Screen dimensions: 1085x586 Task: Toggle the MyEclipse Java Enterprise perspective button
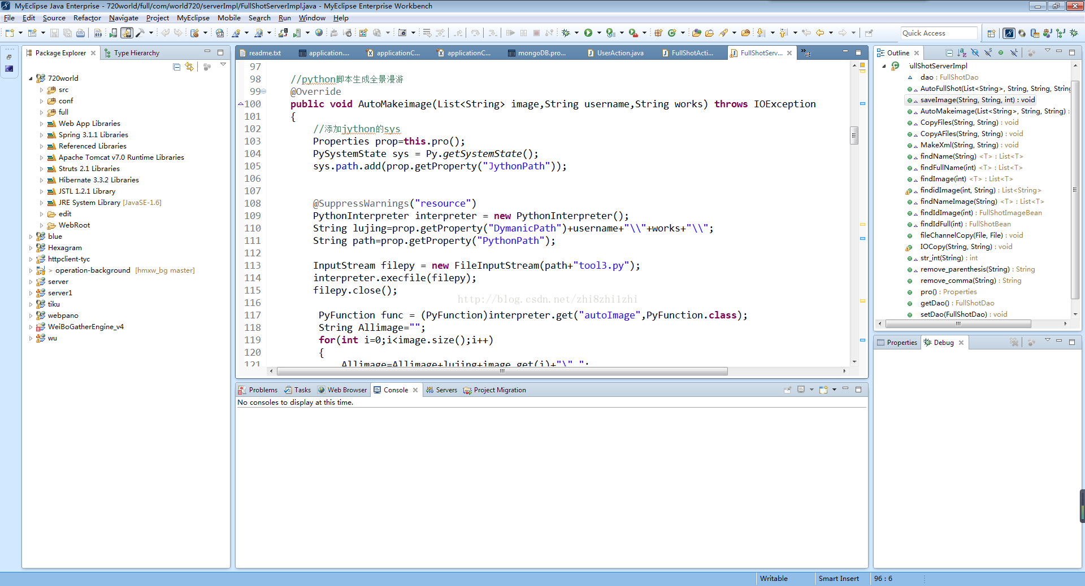1009,33
